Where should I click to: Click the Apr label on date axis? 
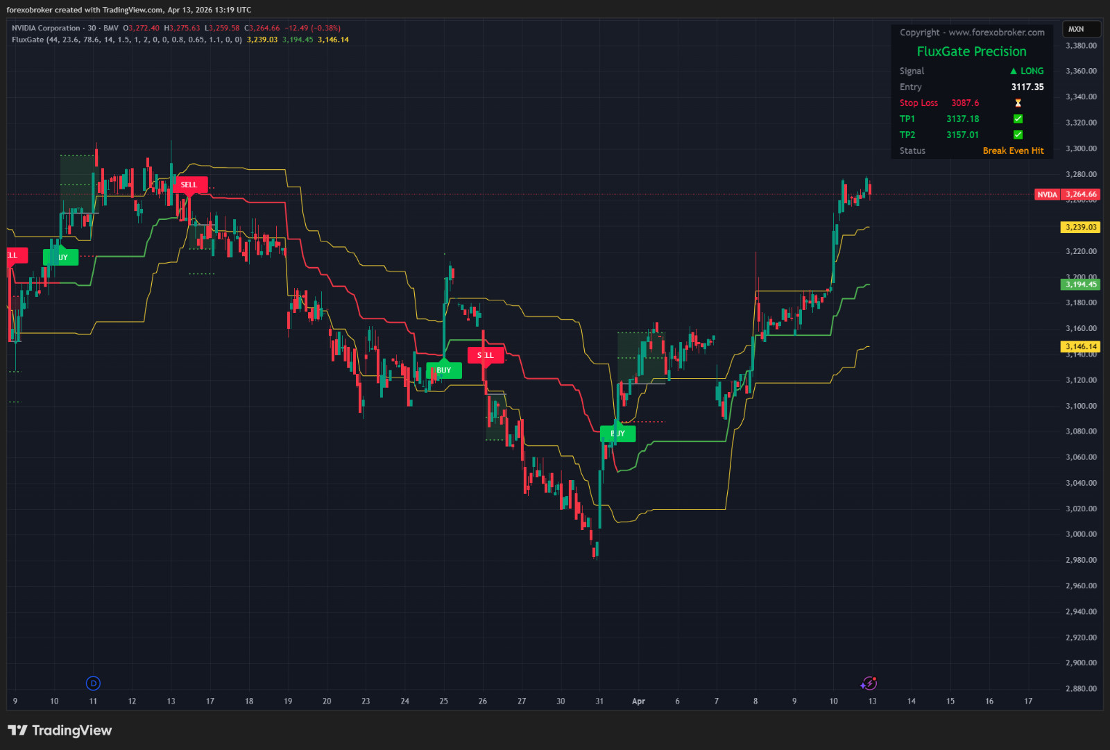pos(638,701)
